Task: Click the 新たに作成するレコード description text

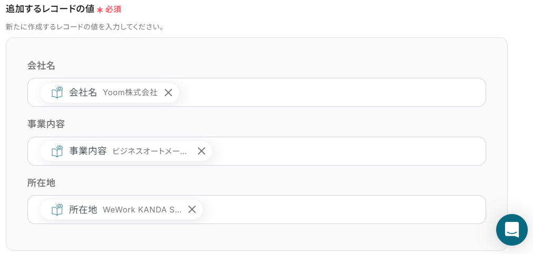Action: [84, 26]
